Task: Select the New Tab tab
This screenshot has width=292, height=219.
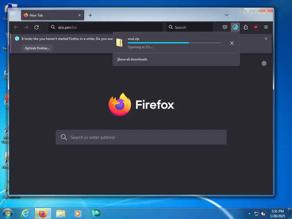Action: 52,15
